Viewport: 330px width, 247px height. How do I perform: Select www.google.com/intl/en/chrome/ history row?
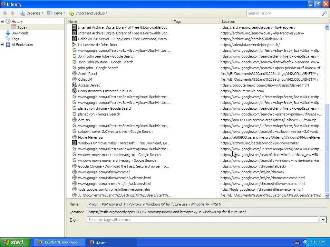pos(196,172)
